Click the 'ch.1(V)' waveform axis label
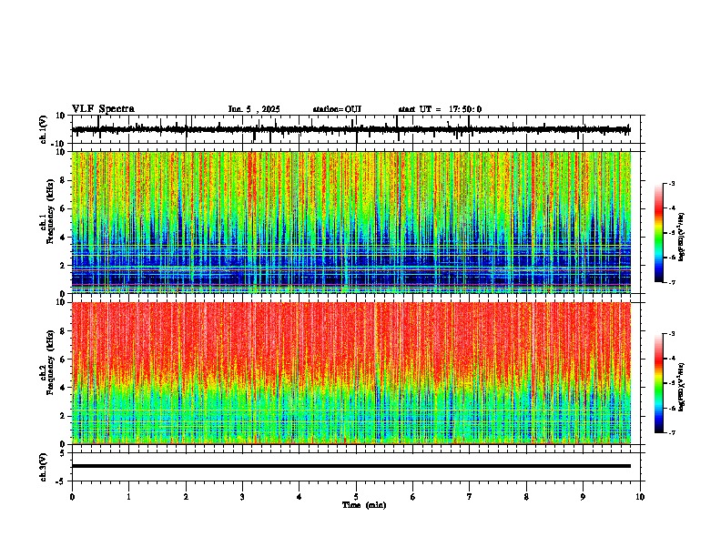 44,129
